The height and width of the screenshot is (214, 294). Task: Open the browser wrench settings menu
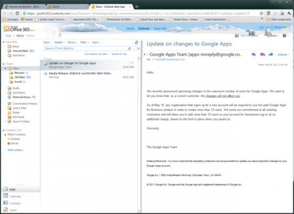(289, 13)
